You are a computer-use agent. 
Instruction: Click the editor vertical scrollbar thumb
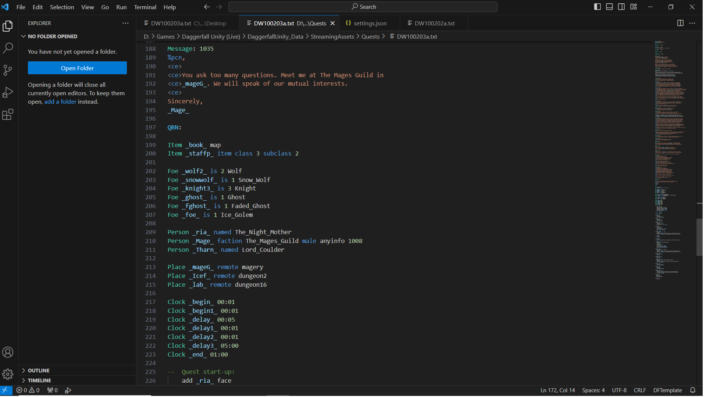[x=699, y=237]
